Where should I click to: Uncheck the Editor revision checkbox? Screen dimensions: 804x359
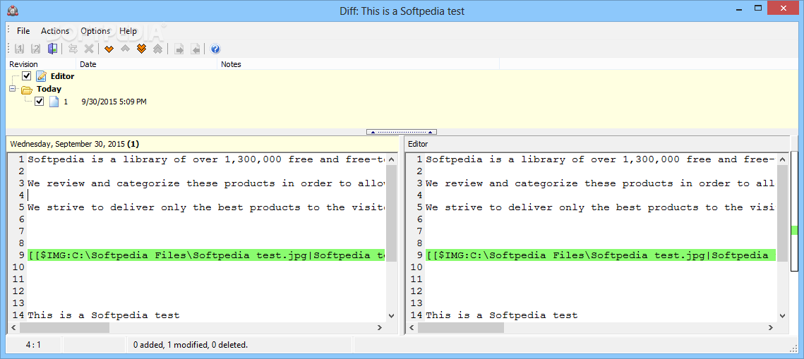27,76
